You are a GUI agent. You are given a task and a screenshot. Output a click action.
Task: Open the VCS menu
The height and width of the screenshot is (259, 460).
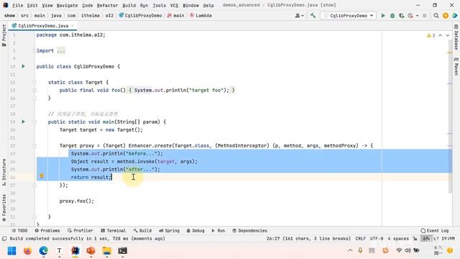174,5
